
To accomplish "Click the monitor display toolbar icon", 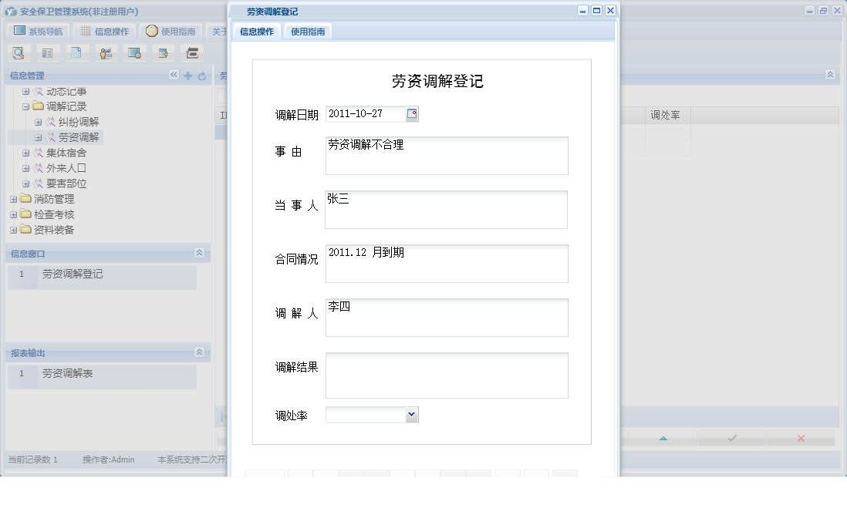I will click(136, 52).
